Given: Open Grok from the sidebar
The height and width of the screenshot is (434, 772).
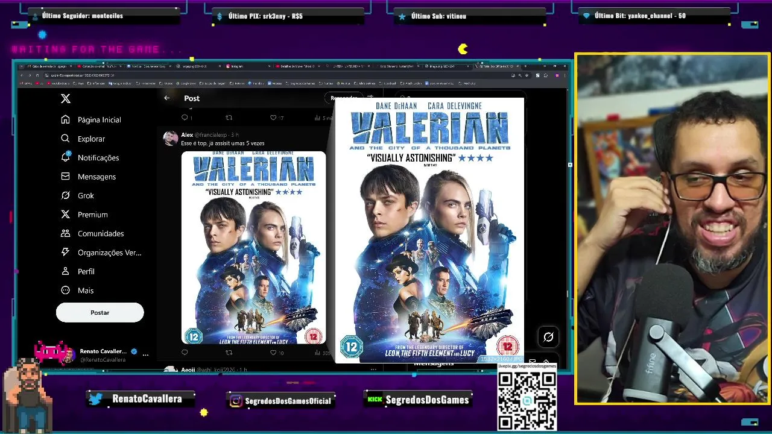Looking at the screenshot, I should pos(77,195).
